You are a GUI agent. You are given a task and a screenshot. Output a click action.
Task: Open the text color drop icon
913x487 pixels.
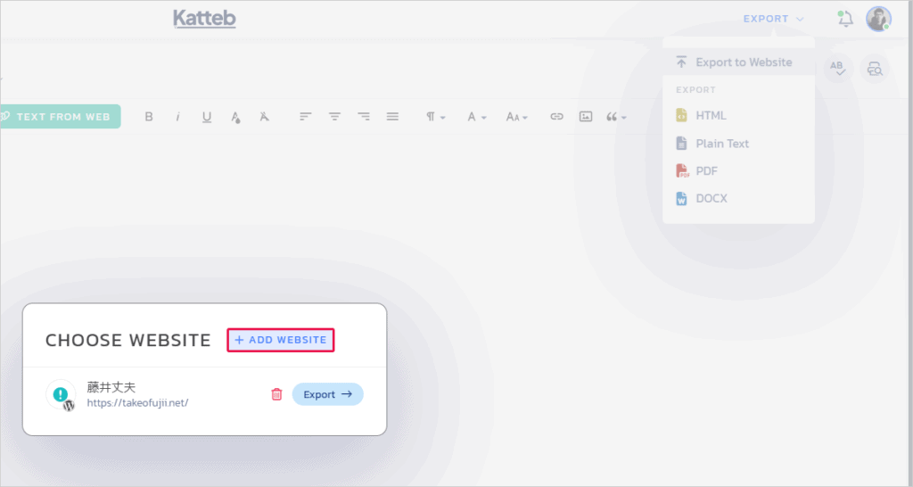coord(235,117)
